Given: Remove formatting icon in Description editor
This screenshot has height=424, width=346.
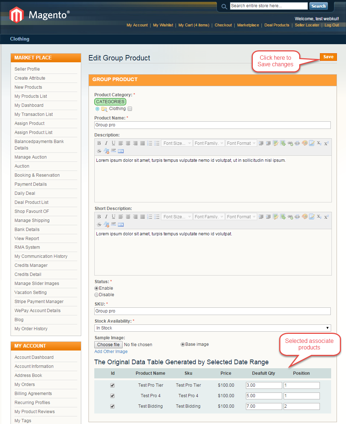Looking at the screenshot, I should click(107, 151).
